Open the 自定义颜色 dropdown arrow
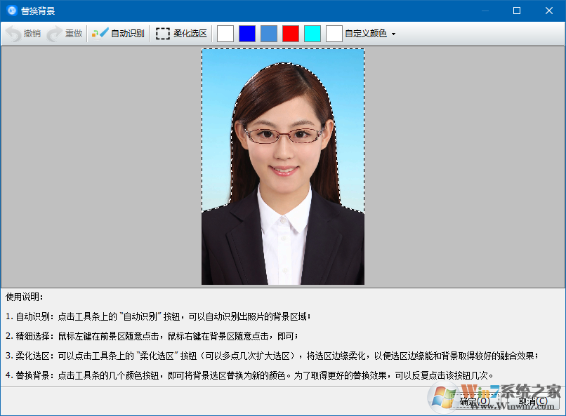 coord(392,33)
